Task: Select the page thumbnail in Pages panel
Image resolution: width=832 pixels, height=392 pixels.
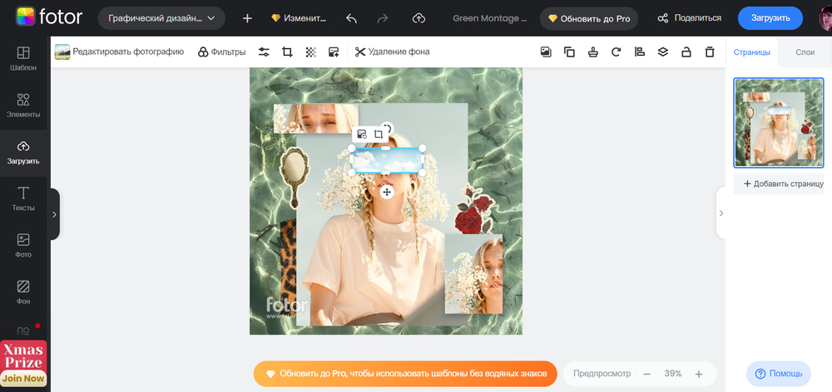Action: click(x=778, y=123)
